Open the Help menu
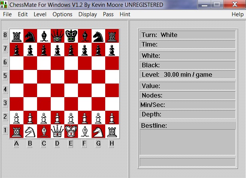This screenshot has height=178, width=246. pyautogui.click(x=238, y=14)
